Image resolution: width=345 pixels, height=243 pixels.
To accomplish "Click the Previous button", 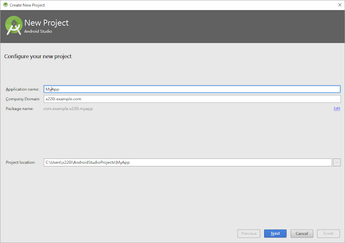I will click(249, 233).
